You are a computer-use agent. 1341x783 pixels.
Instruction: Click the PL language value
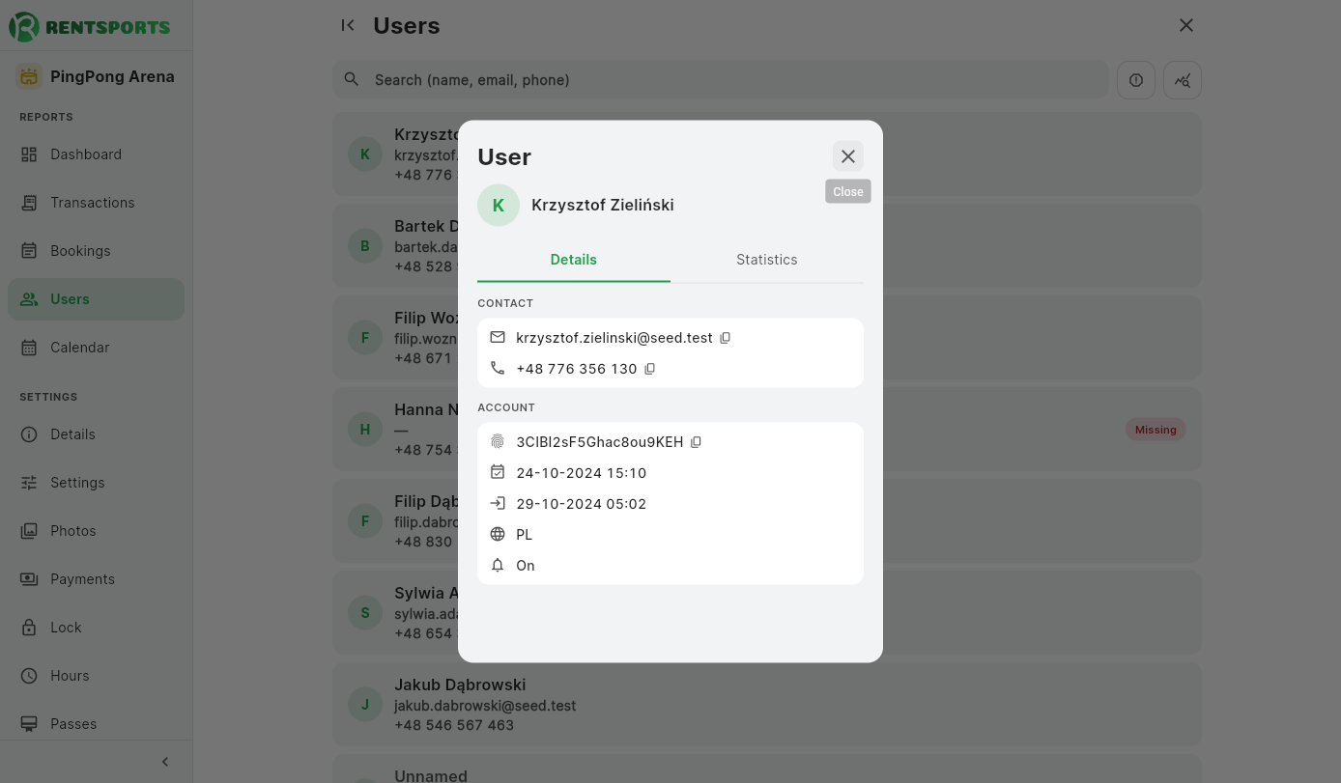click(525, 535)
